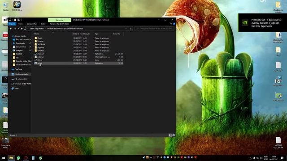Click the search box for BD-ROM drive
This screenshot has width=287, height=161.
click(x=154, y=29)
